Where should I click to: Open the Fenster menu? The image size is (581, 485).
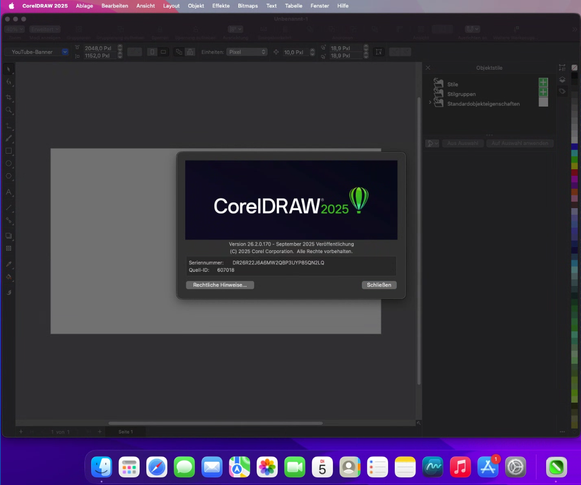pyautogui.click(x=320, y=6)
